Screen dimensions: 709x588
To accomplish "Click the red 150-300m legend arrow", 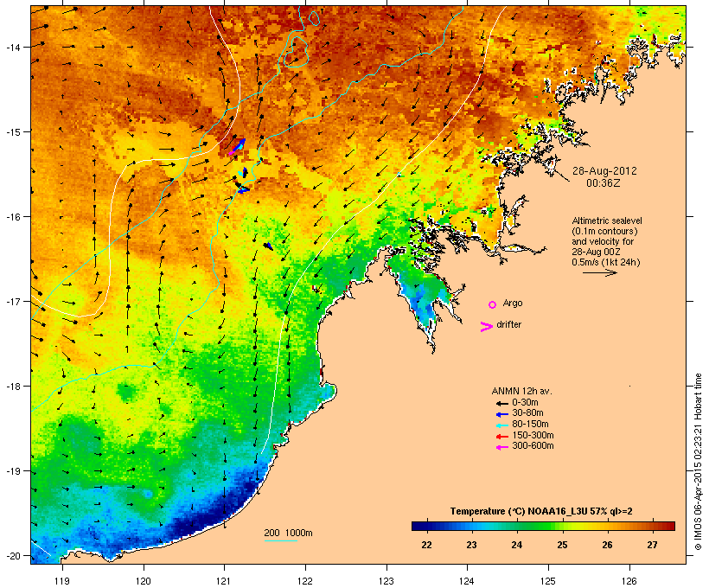I will (x=501, y=437).
